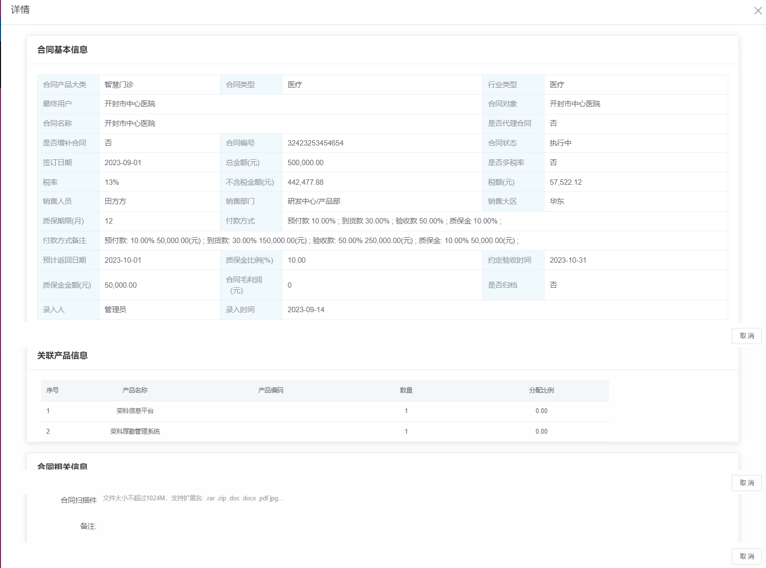Viewport: 766px width, 568px height.
Task: Click the 产品编码 column header
Action: tap(271, 391)
